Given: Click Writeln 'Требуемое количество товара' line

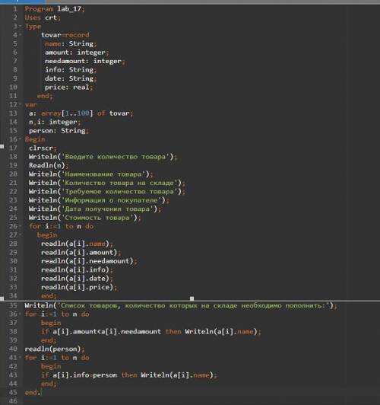Looking at the screenshot, I should (x=107, y=191).
